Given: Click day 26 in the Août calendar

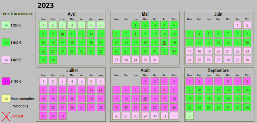Looking at the screenshot, I should [x=116, y=116].
